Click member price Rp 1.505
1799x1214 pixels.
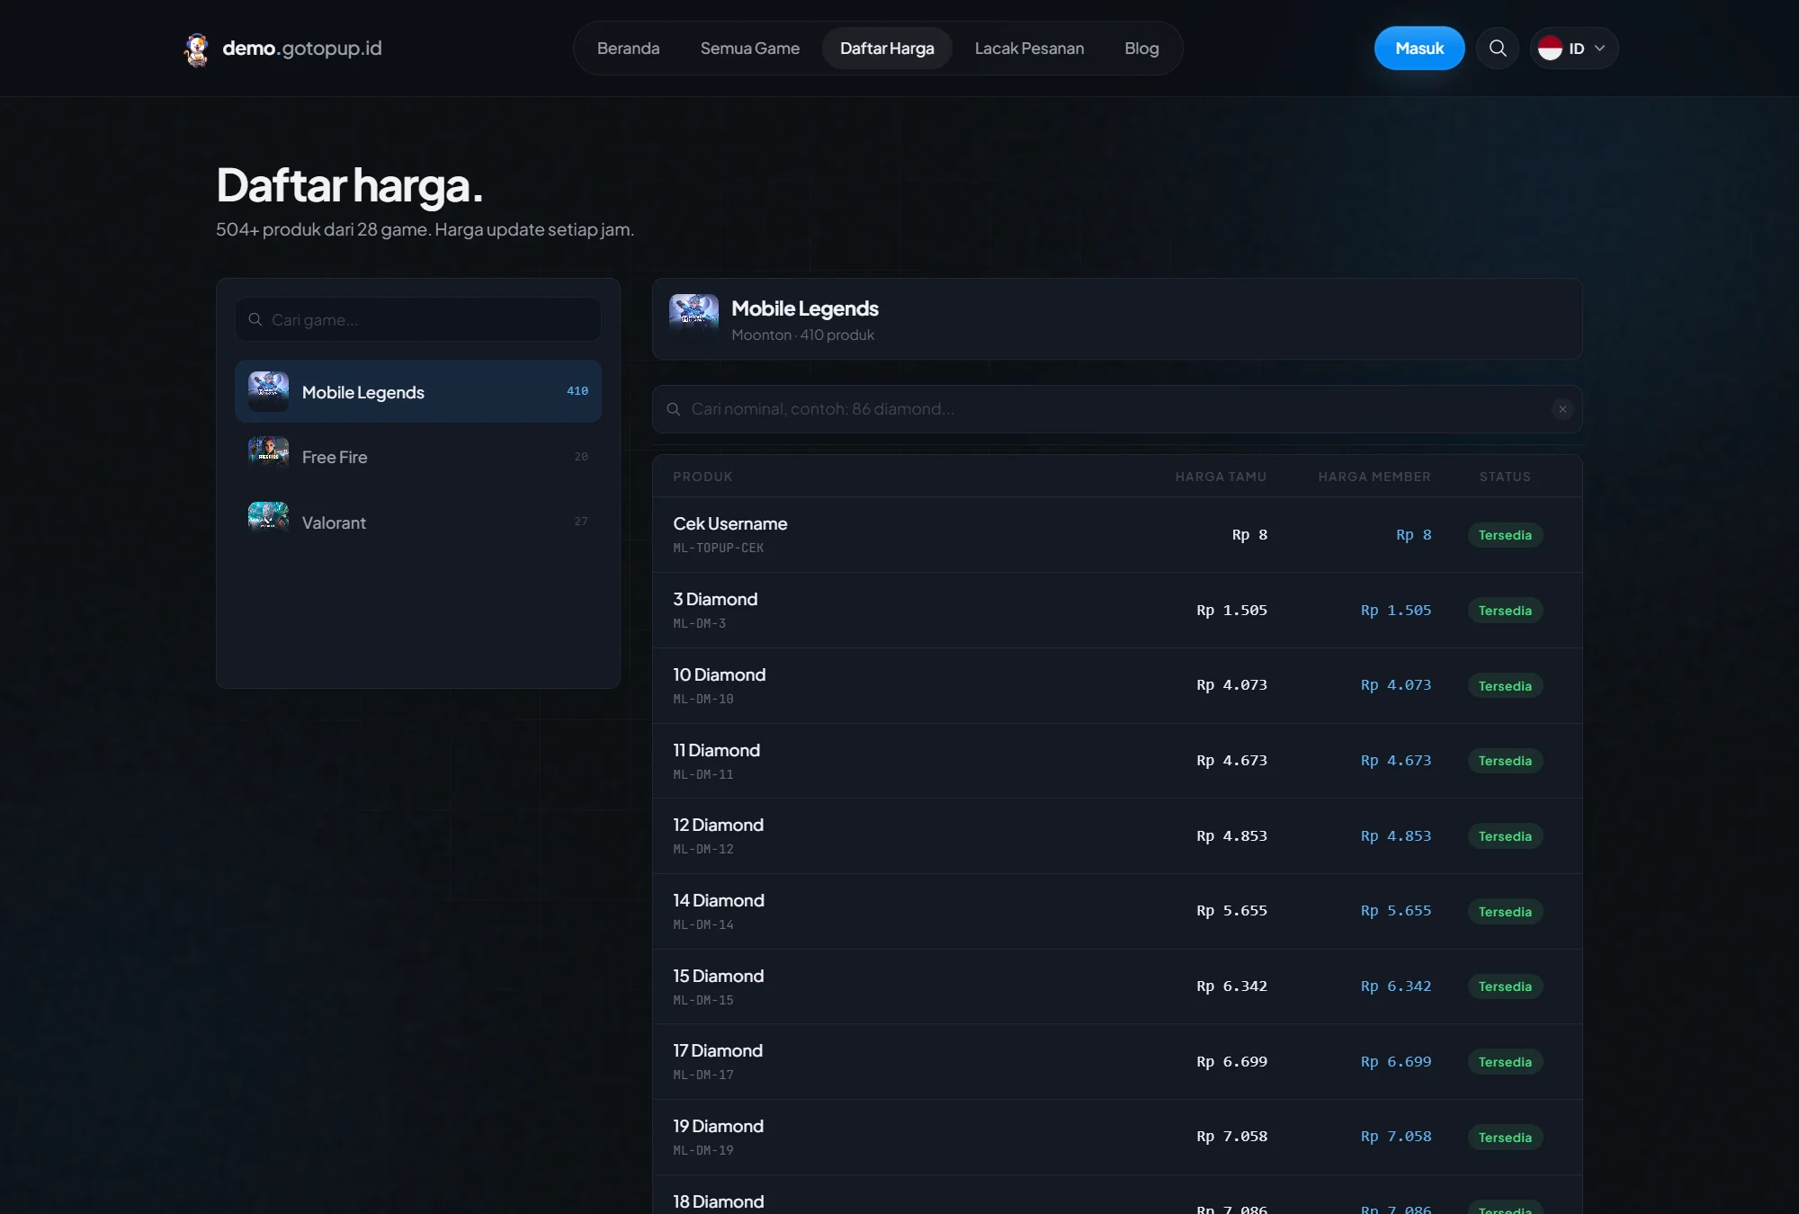click(x=1395, y=611)
